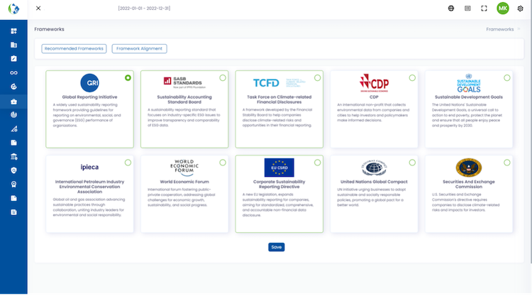Click the World Economic Forum title
Viewport: 532px width, 296px height.
(x=184, y=182)
